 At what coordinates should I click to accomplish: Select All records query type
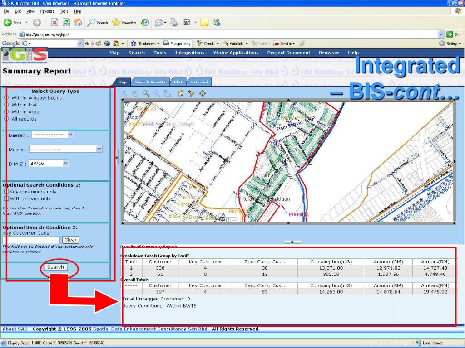pyautogui.click(x=6, y=119)
